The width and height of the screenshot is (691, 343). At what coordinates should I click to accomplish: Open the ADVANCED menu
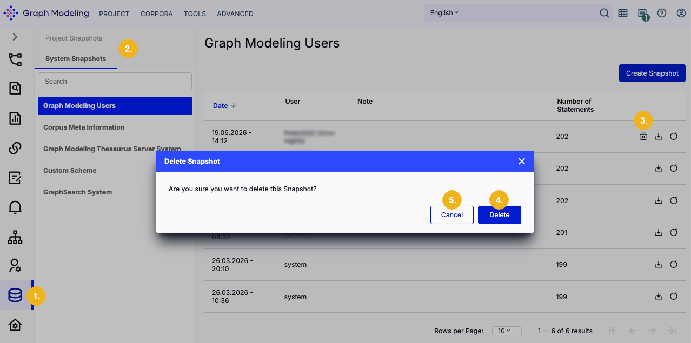(235, 14)
